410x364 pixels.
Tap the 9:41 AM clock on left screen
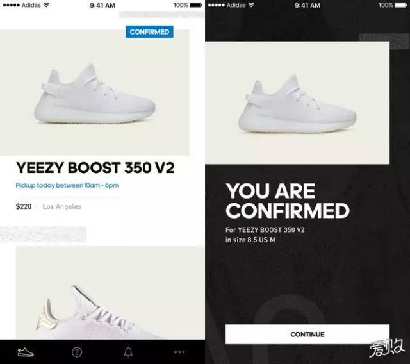[x=102, y=5]
